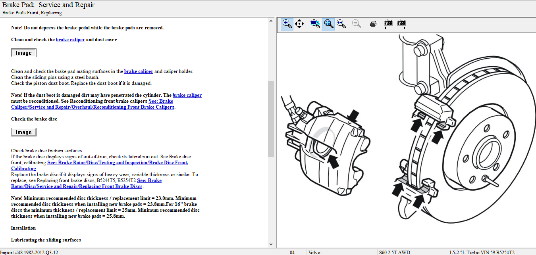
Task: Reset image zoom to 100%
Action: click(x=315, y=24)
